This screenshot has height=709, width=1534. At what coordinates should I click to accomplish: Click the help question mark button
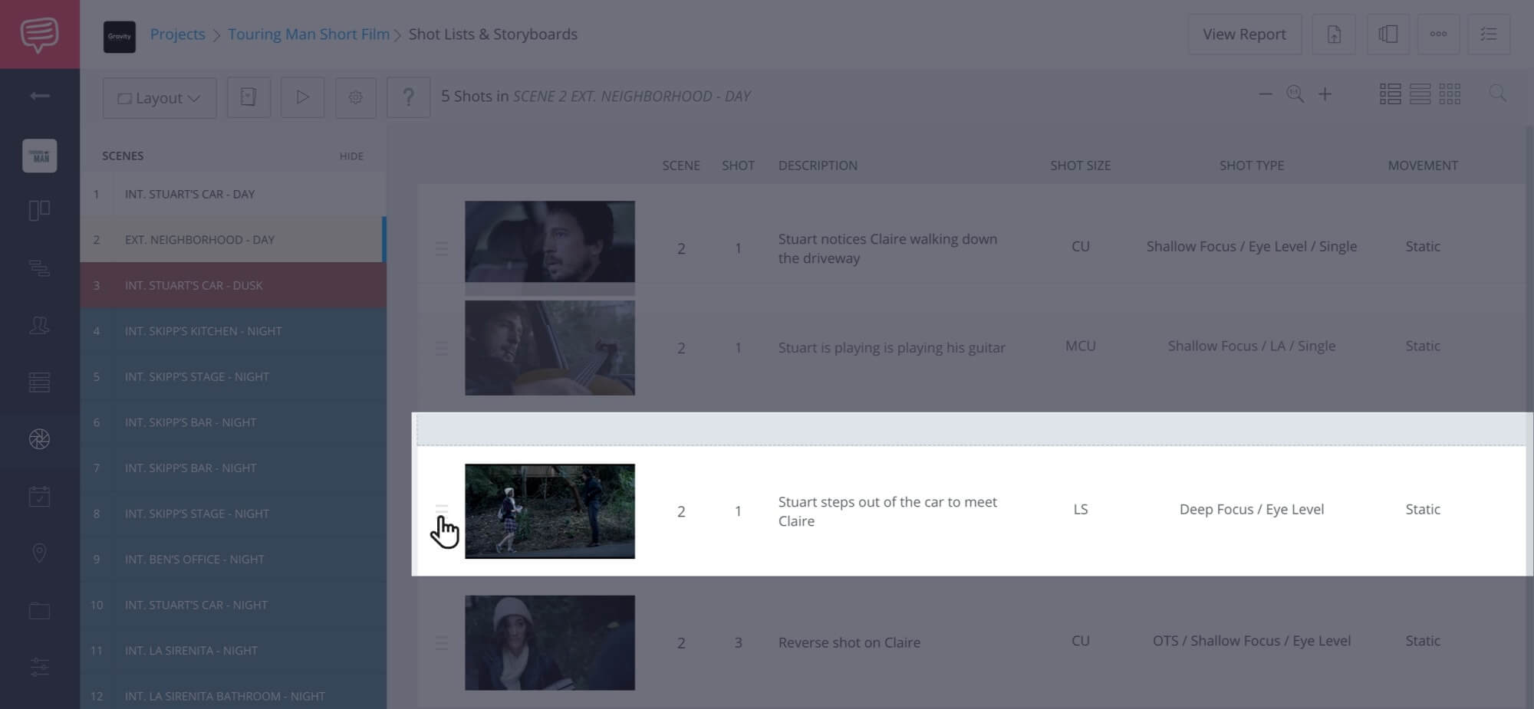[x=408, y=97]
